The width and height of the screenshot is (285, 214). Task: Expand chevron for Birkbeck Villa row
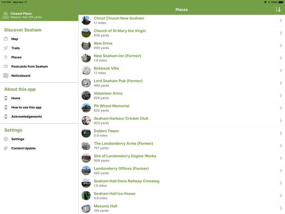pos(281,71)
